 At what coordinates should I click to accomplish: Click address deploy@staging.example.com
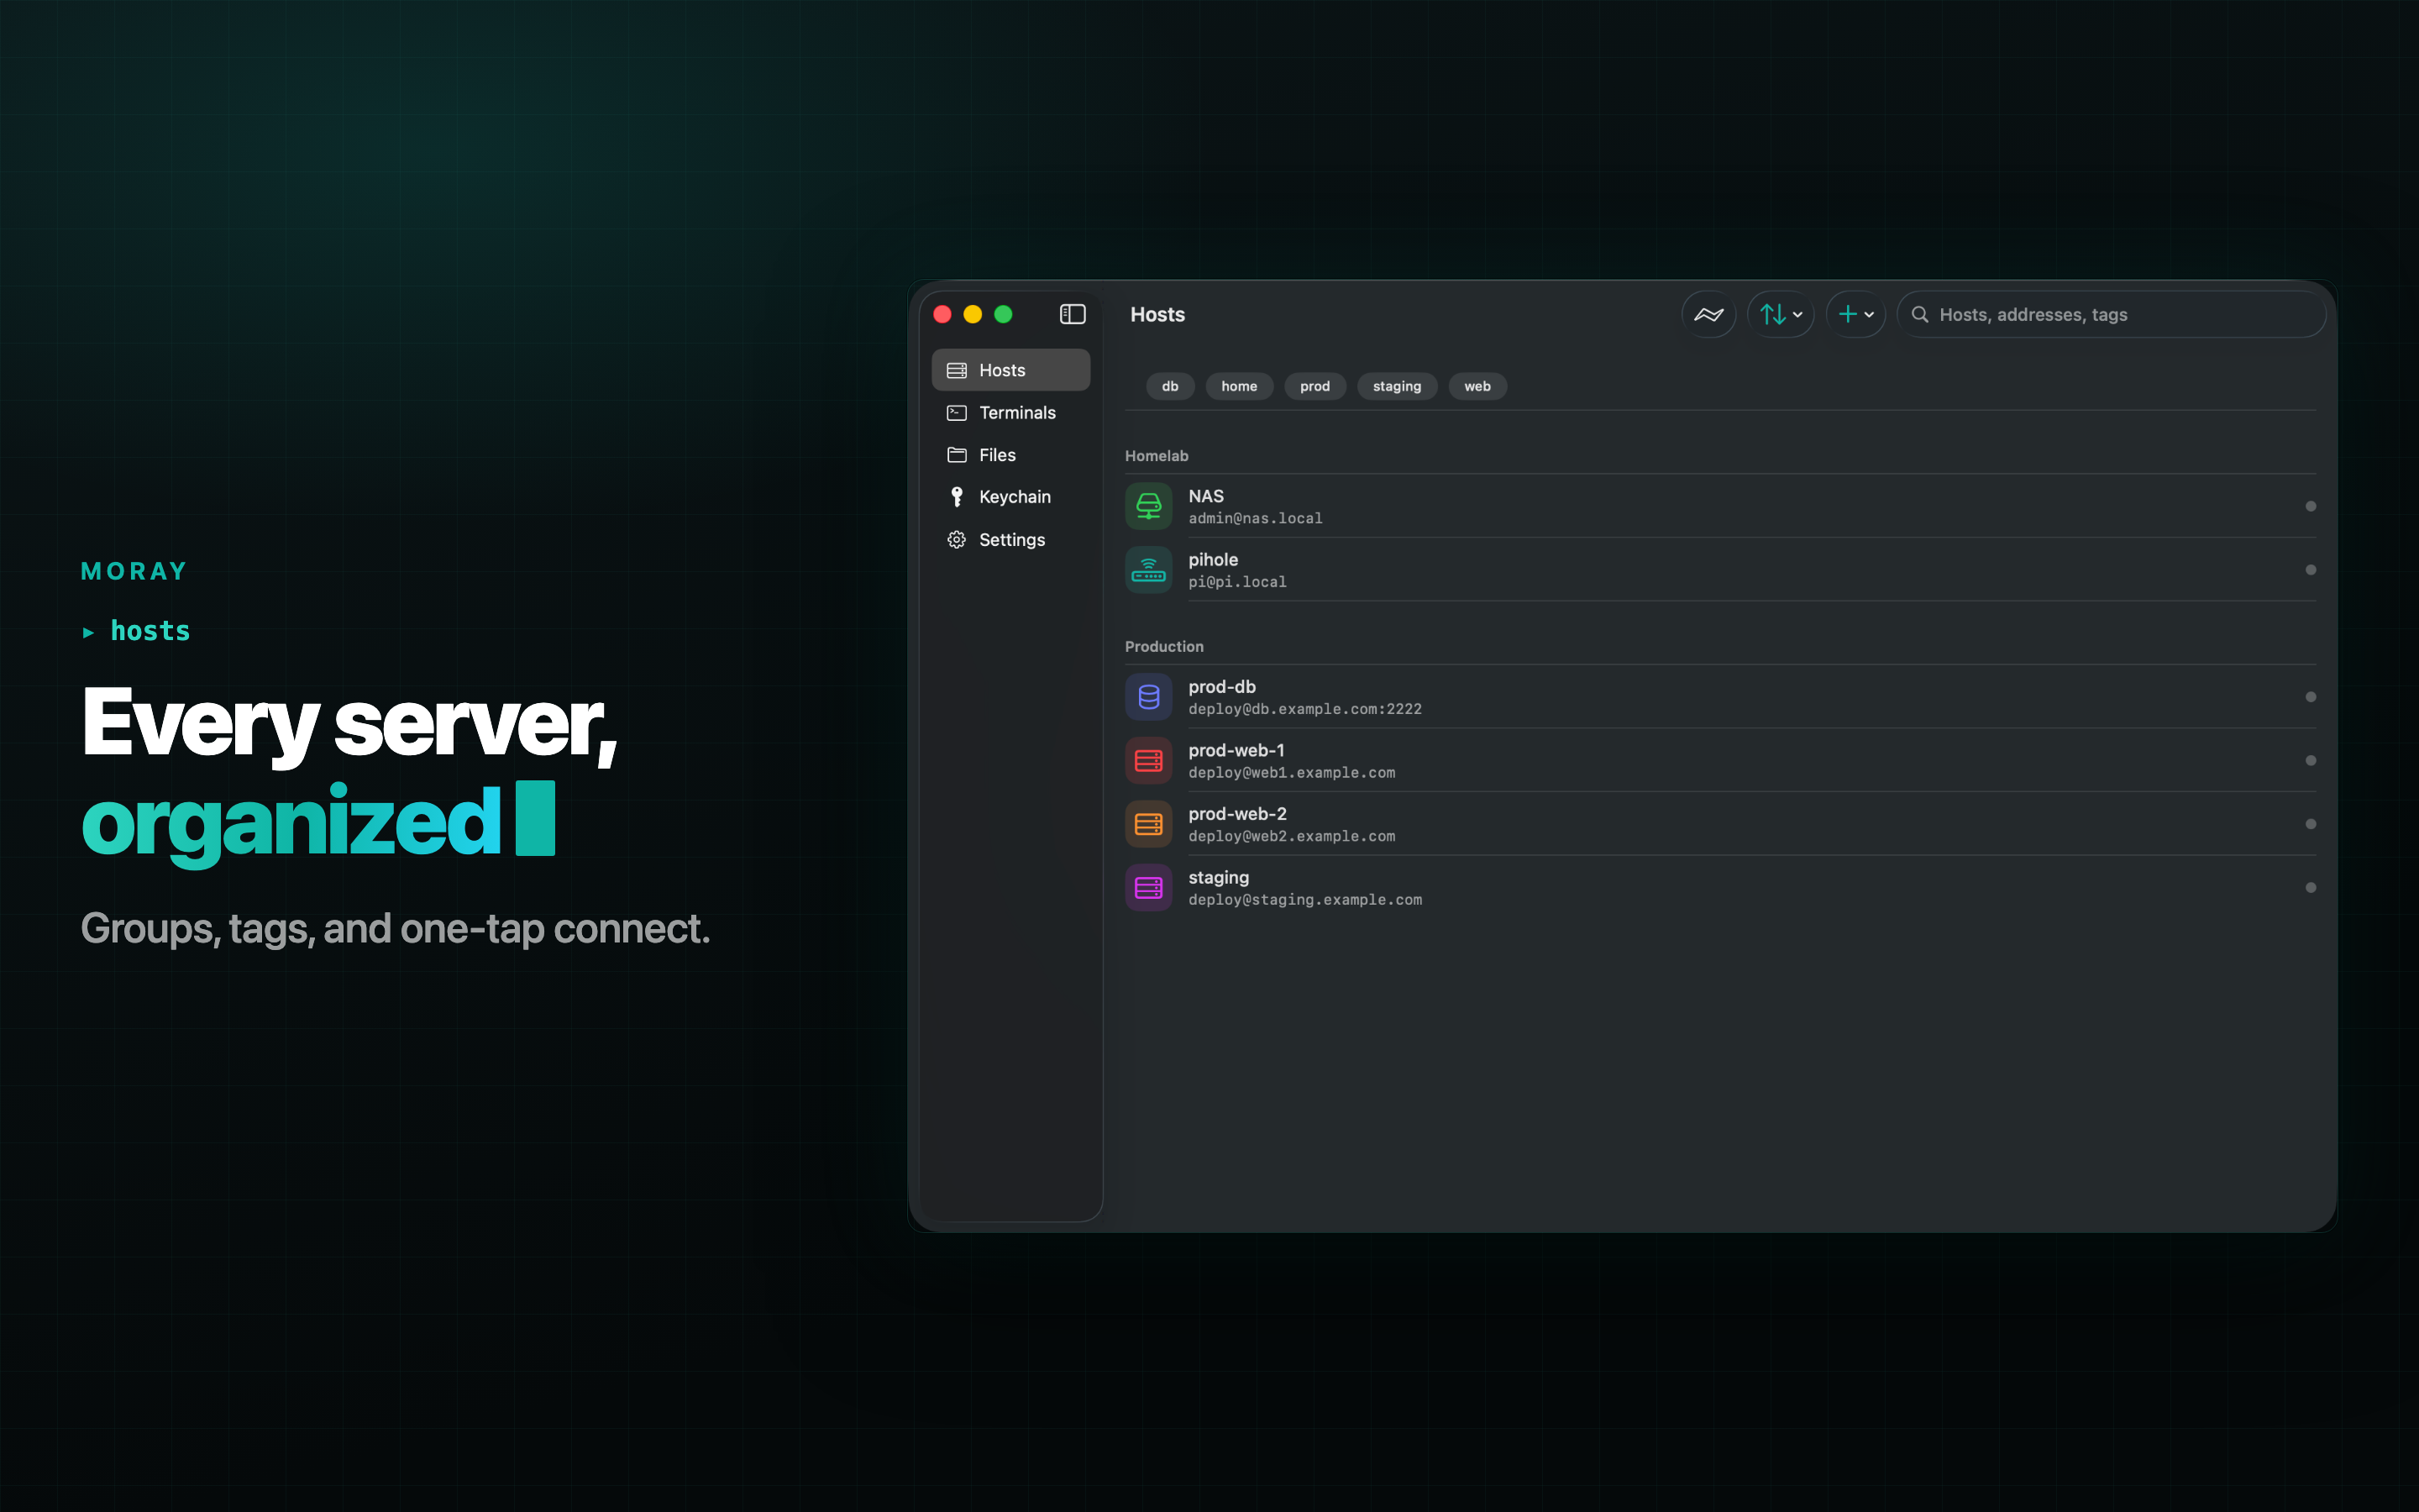(x=1304, y=900)
